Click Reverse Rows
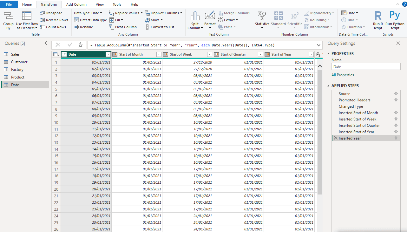The width and height of the screenshot is (407, 232). click(x=54, y=20)
